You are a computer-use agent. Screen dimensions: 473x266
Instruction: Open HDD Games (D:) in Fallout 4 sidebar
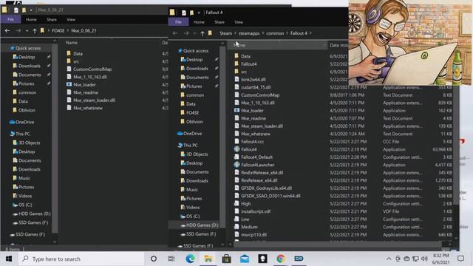[202, 225]
